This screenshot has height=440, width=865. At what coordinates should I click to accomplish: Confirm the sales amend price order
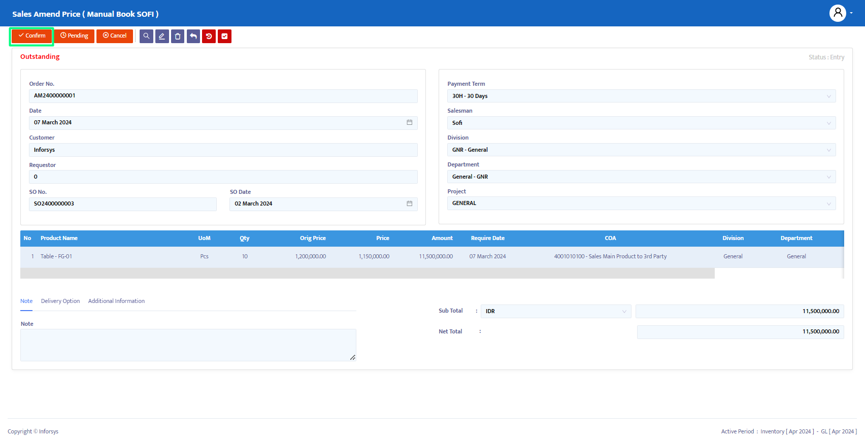(x=32, y=36)
